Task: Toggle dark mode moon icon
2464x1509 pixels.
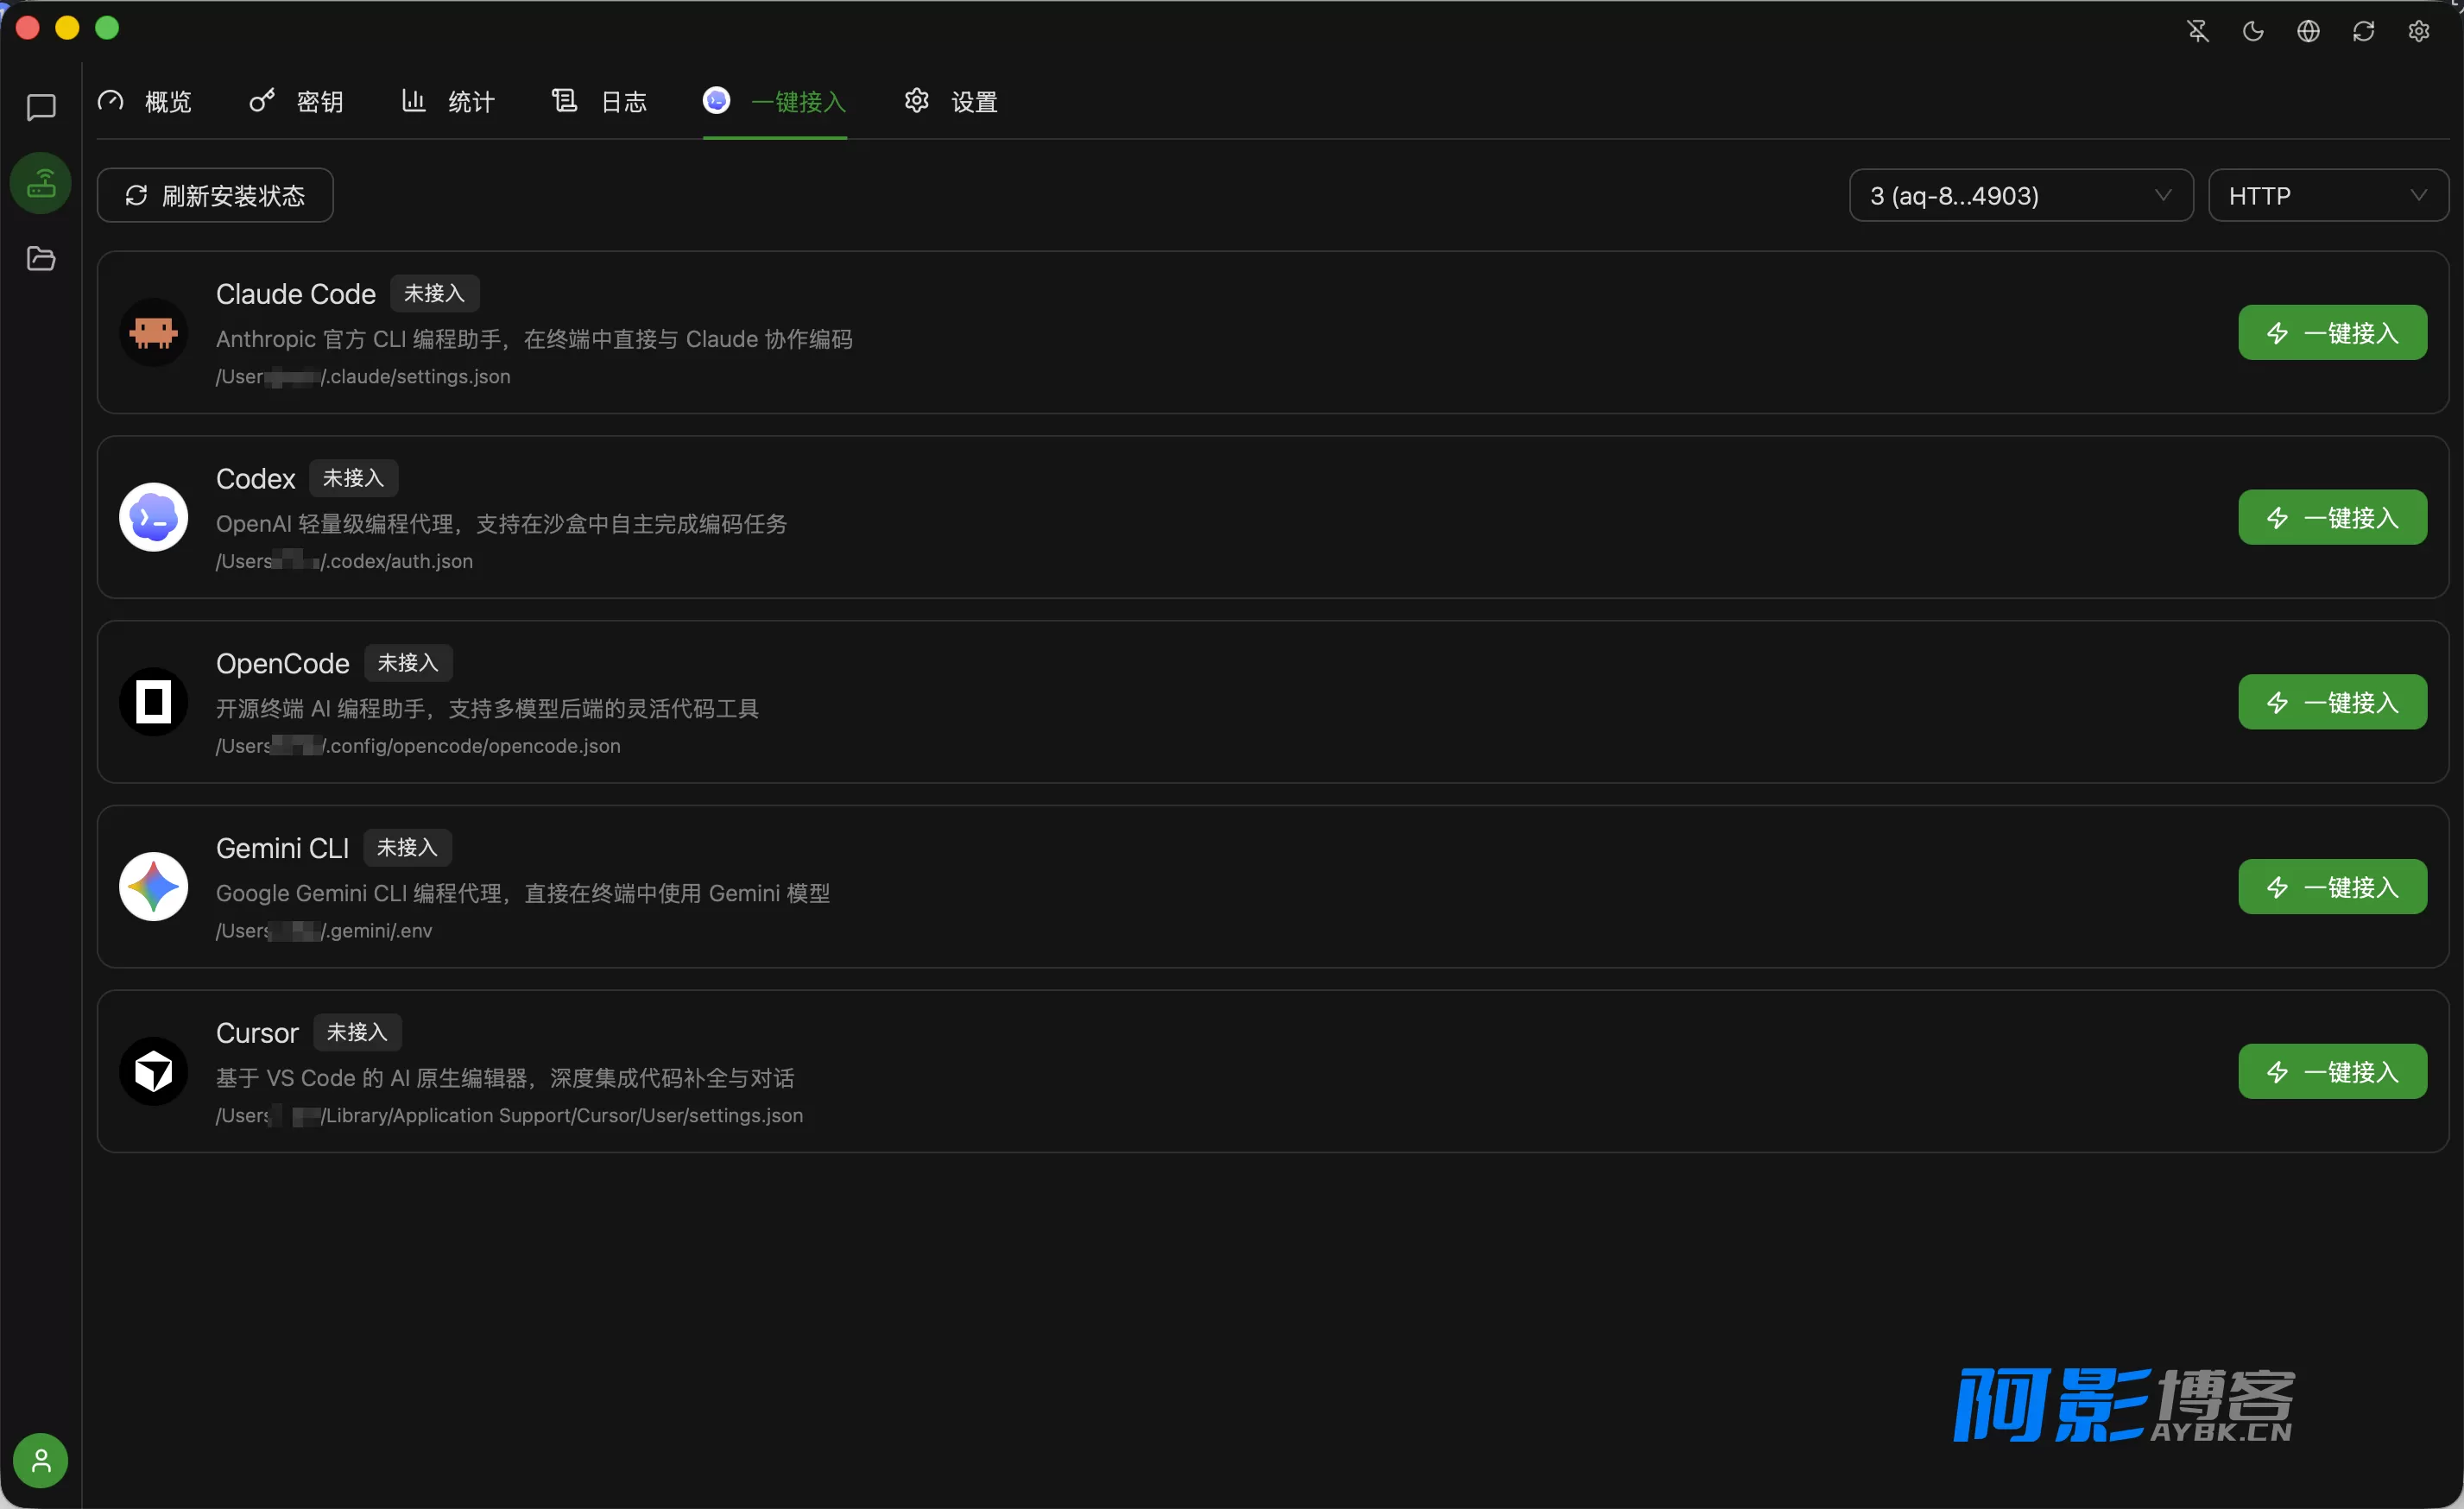Action: (2253, 31)
